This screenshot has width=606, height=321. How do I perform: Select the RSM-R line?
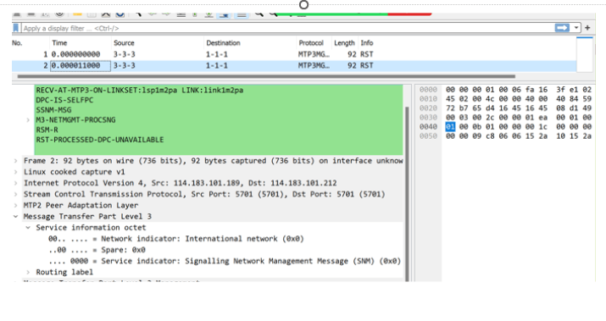click(x=47, y=130)
